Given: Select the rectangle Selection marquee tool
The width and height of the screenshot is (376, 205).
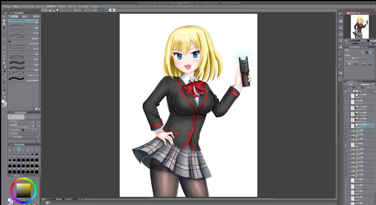Looking at the screenshot, I should (x=4, y=32).
